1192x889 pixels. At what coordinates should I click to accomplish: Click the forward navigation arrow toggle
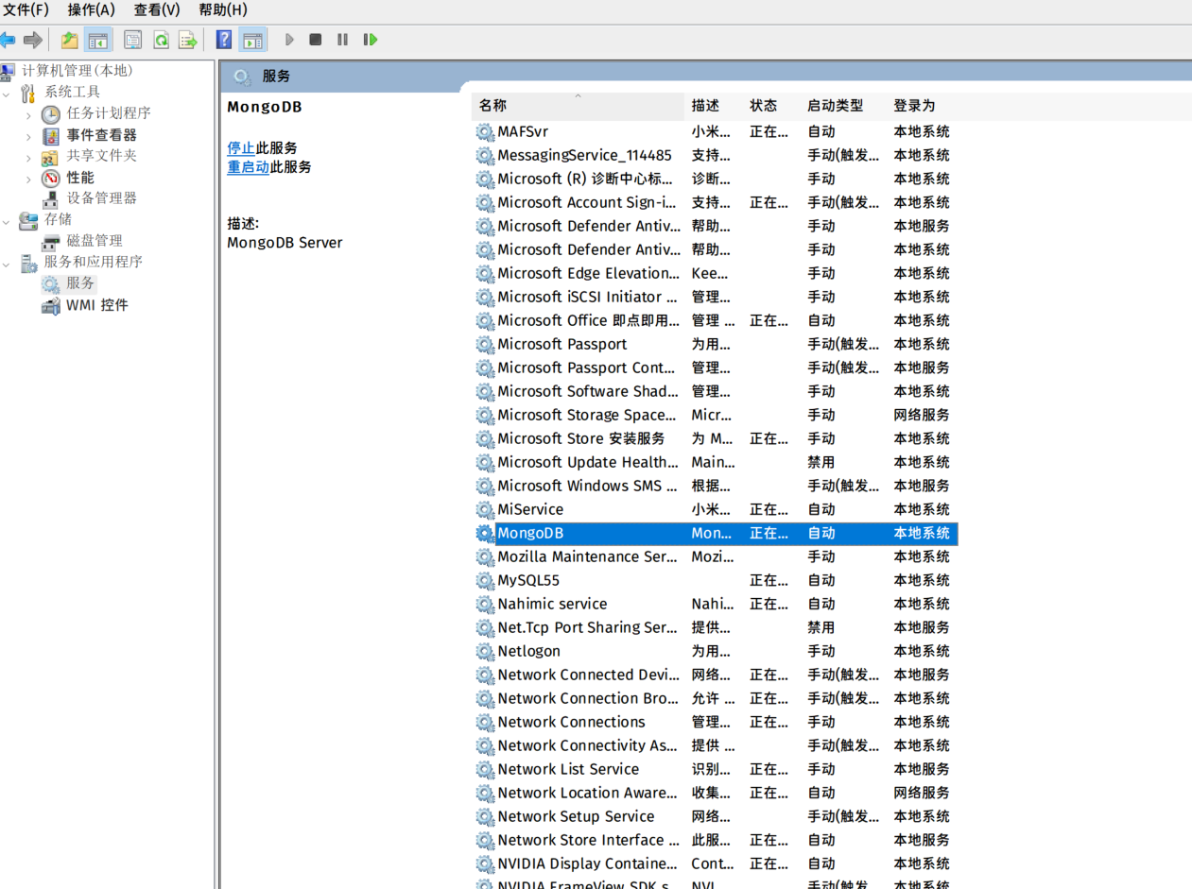click(33, 39)
